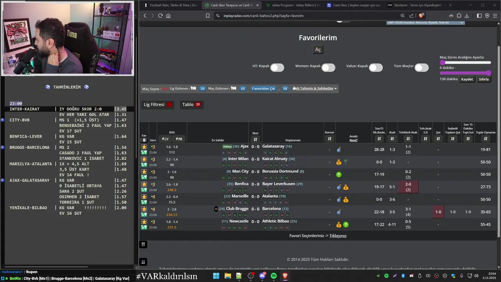This screenshot has width=501, height=282.
Task: Open File Explorer from taskbar
Action: point(227,276)
